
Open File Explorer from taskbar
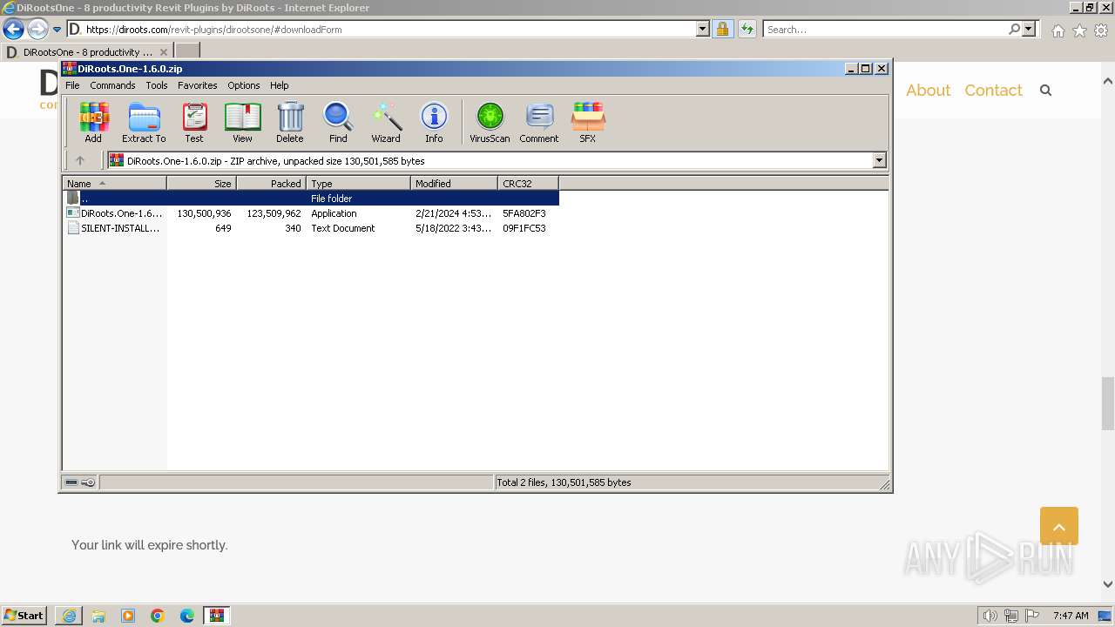[x=98, y=616]
